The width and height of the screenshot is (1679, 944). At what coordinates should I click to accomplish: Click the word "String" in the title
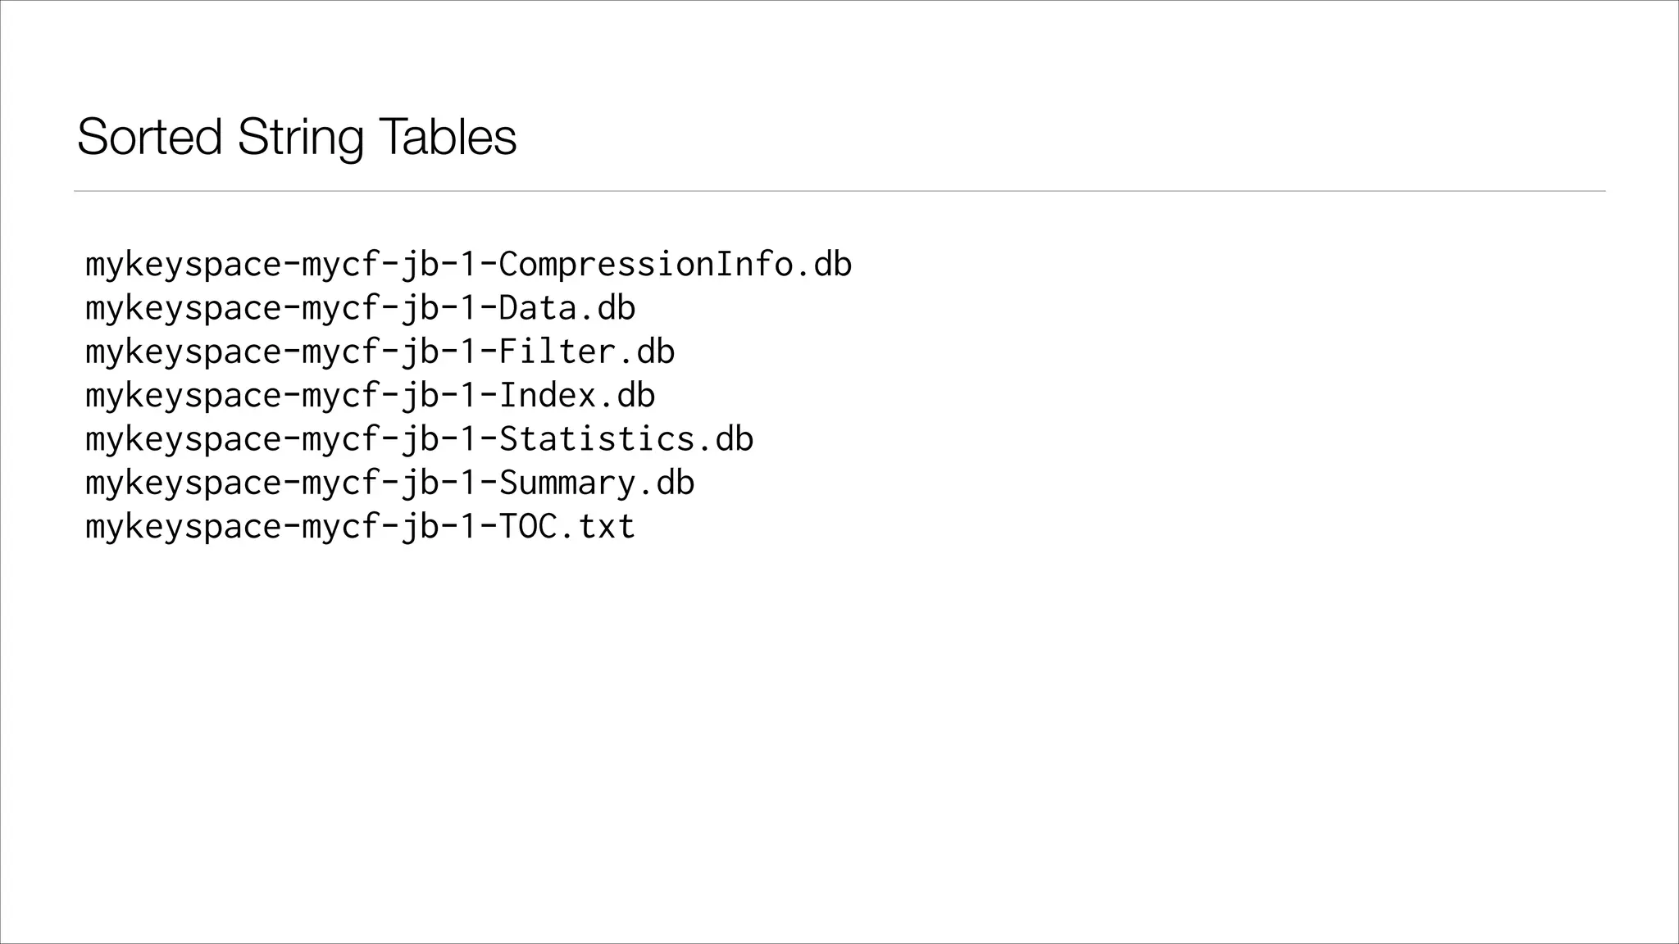300,137
